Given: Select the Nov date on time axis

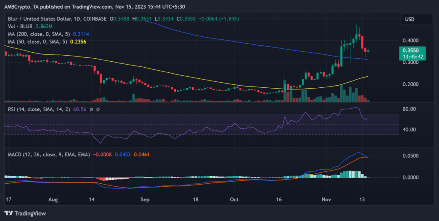Looking at the screenshot, I should pos(327,199).
